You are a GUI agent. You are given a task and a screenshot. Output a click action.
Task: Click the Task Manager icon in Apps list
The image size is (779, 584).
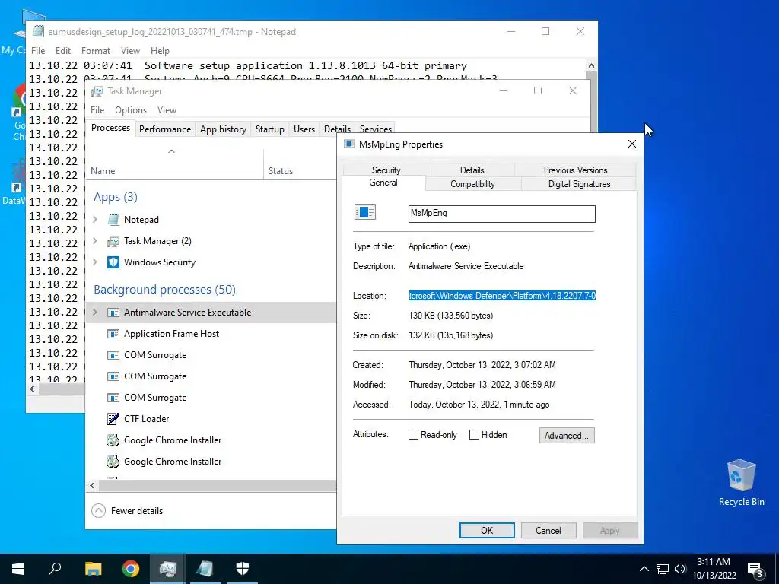click(113, 241)
